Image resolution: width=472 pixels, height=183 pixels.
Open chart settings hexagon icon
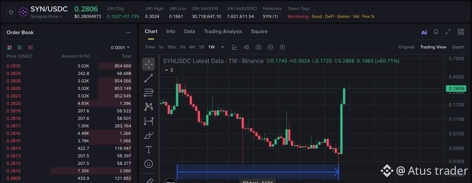pyautogui.click(x=282, y=47)
